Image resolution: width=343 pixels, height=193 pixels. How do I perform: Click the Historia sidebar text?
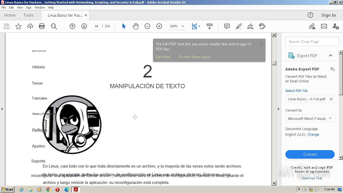[x=38, y=67]
